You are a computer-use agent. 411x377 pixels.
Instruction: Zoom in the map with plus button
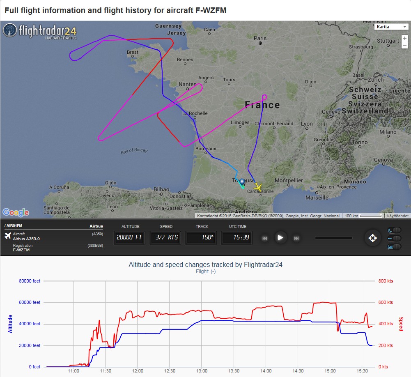405,38
